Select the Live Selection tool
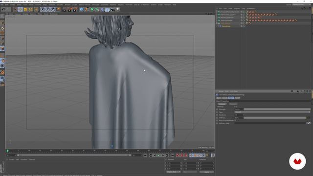 [15, 9]
